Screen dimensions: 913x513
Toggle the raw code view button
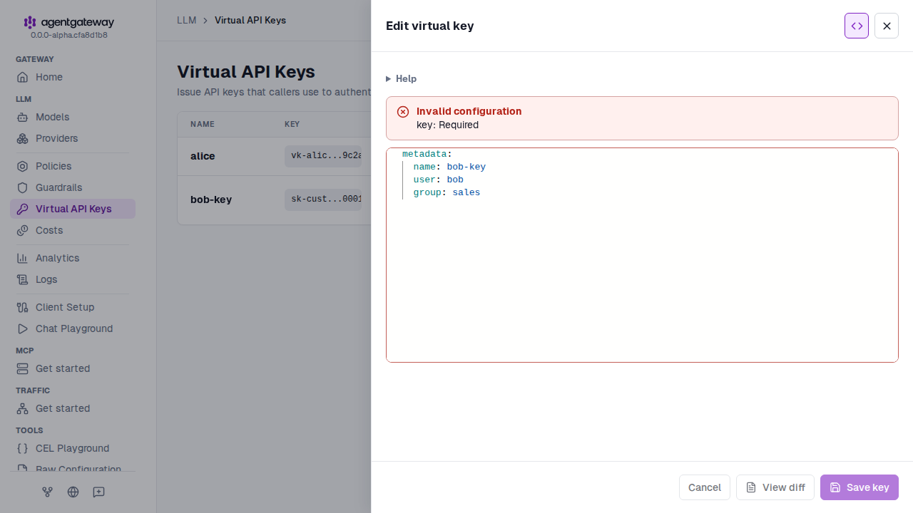coord(857,26)
